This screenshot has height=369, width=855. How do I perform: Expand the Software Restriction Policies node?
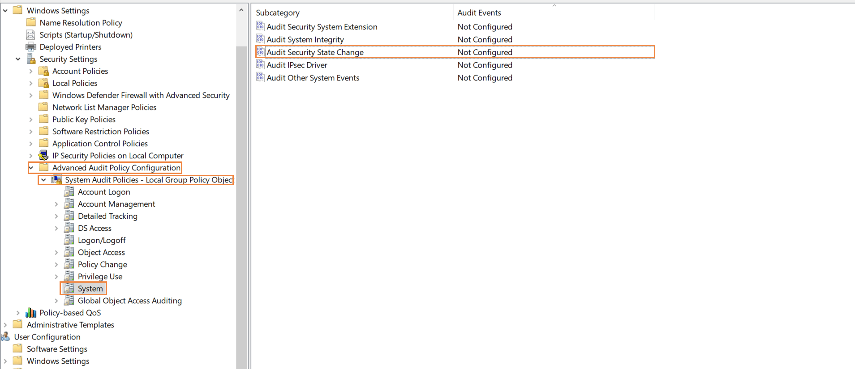tap(31, 131)
